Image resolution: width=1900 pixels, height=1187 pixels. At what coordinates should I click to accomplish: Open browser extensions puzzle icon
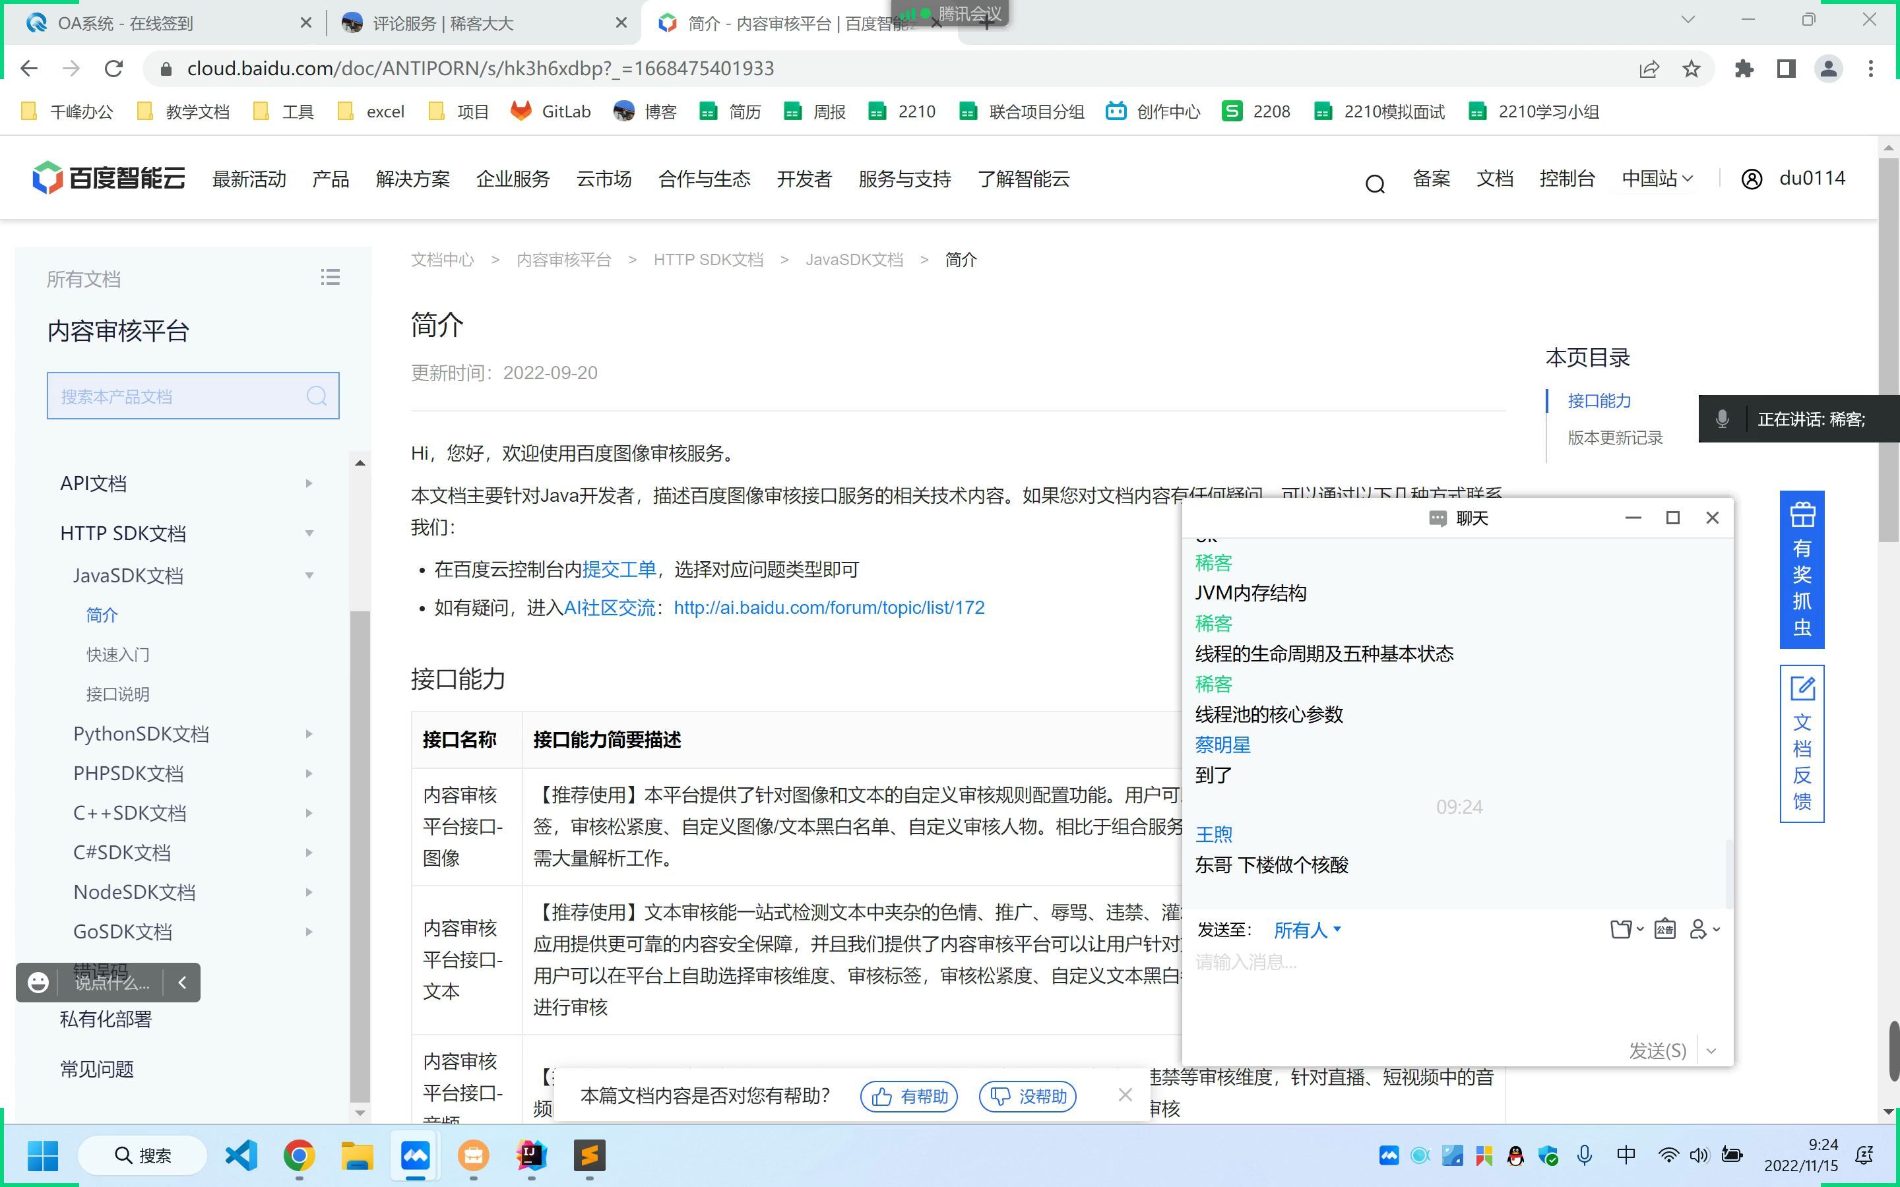pos(1744,69)
